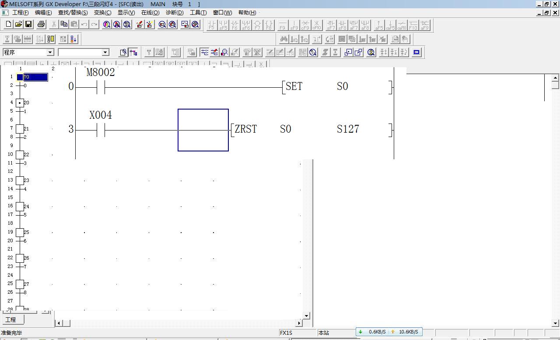Toggle the project data list display icon

coord(133,52)
